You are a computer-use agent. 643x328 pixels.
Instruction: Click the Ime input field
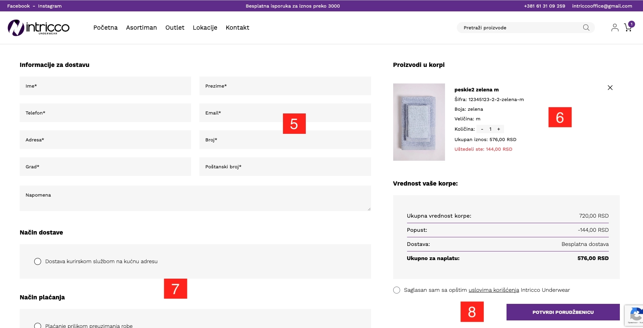105,86
